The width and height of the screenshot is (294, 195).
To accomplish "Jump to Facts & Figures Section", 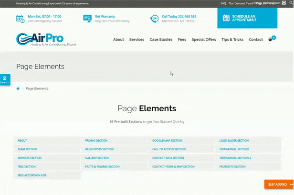I will (102, 166).
